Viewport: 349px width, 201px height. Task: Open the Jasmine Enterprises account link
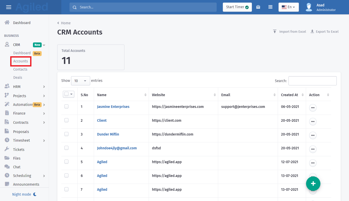coord(113,107)
